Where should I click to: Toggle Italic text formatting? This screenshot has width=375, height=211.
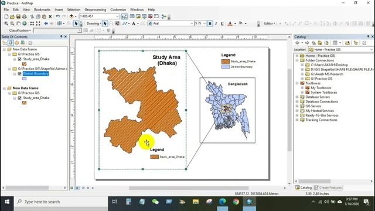(216, 23)
